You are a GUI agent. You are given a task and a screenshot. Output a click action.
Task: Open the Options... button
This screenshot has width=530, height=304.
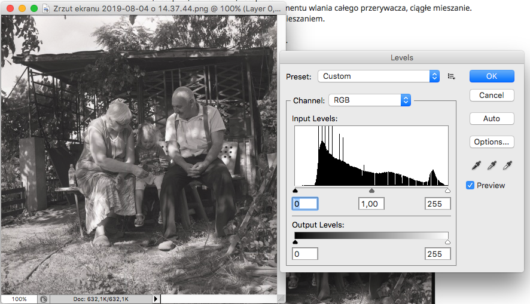point(491,142)
